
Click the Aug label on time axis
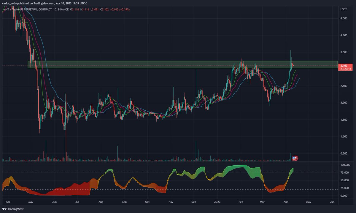(x=101, y=202)
